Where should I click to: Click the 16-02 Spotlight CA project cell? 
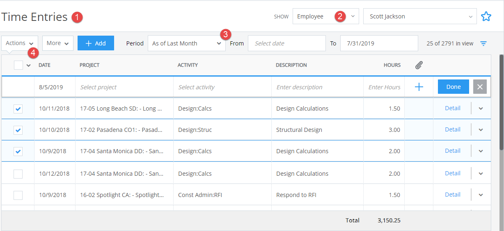pos(124,195)
